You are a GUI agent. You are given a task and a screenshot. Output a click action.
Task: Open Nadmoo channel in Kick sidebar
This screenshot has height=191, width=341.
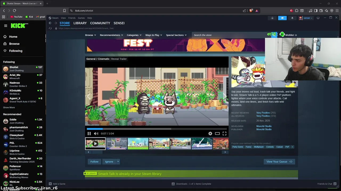pyautogui.click(x=23, y=84)
